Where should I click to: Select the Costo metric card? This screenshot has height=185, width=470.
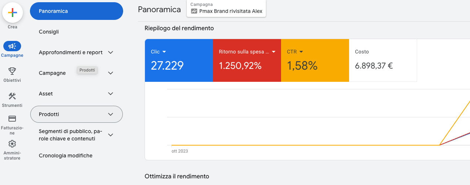click(x=383, y=60)
